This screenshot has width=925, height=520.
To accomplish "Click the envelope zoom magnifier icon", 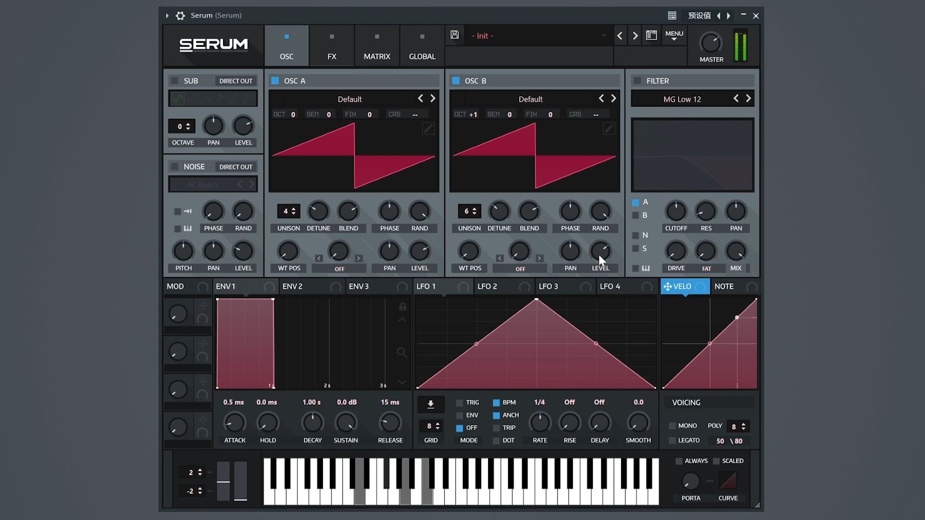I will coord(402,352).
